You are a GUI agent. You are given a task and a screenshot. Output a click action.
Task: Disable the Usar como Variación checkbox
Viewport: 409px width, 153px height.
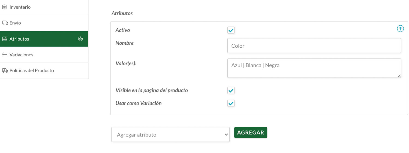(231, 103)
